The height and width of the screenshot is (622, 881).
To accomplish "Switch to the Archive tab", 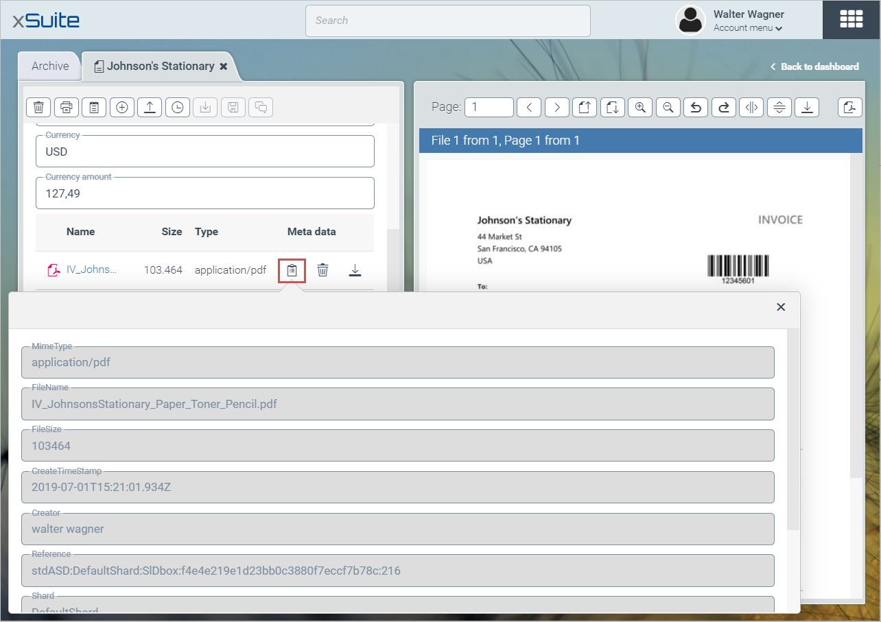I will click(x=50, y=66).
